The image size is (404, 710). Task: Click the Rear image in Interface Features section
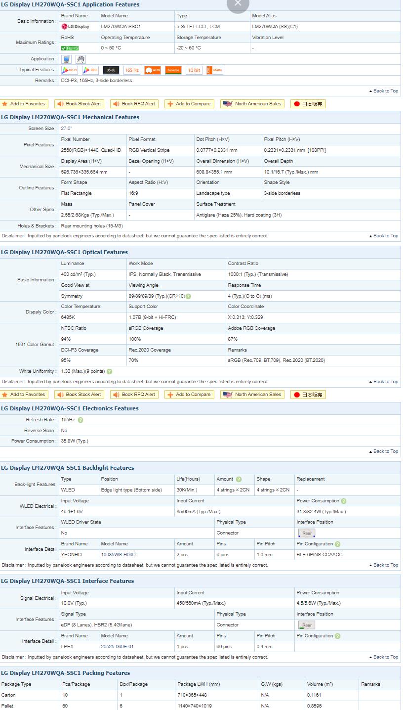click(x=307, y=625)
